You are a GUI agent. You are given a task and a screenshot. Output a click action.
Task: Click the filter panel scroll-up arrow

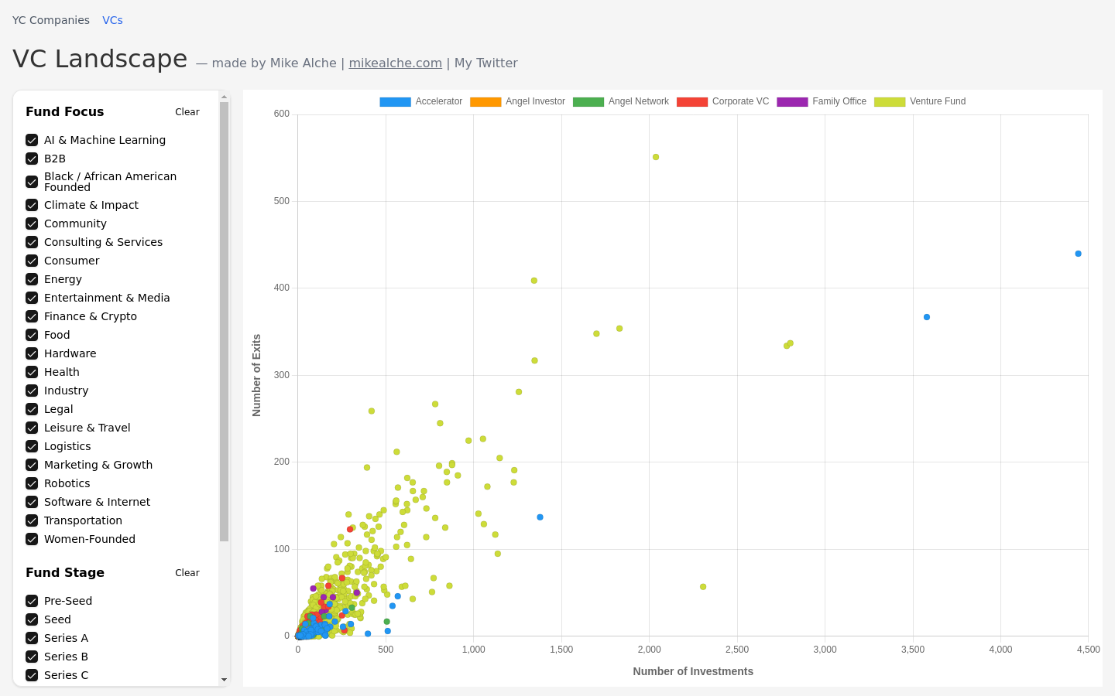[225, 97]
